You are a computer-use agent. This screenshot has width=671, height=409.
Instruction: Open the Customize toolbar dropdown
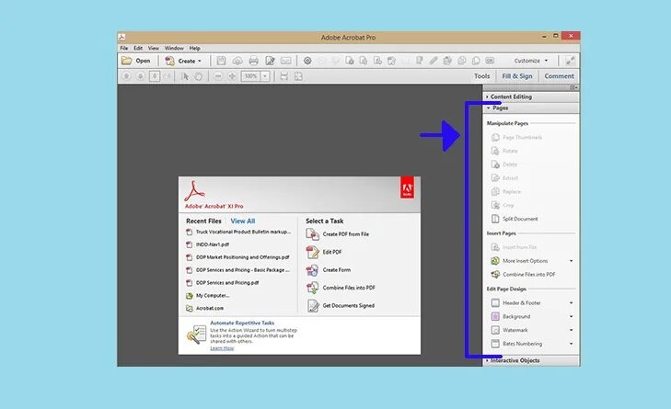531,61
